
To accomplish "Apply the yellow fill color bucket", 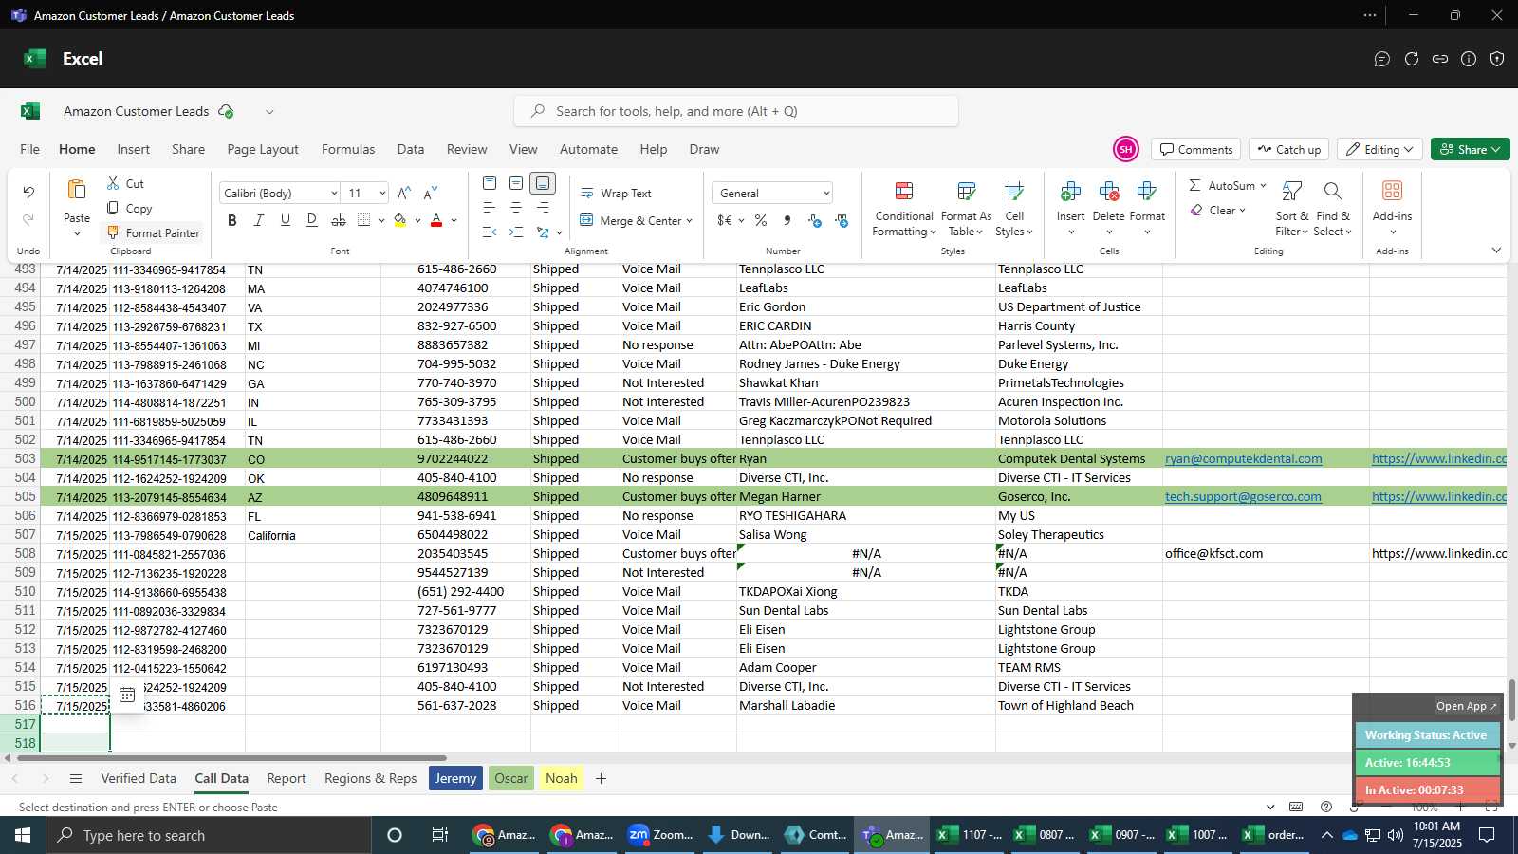I will (x=400, y=220).
